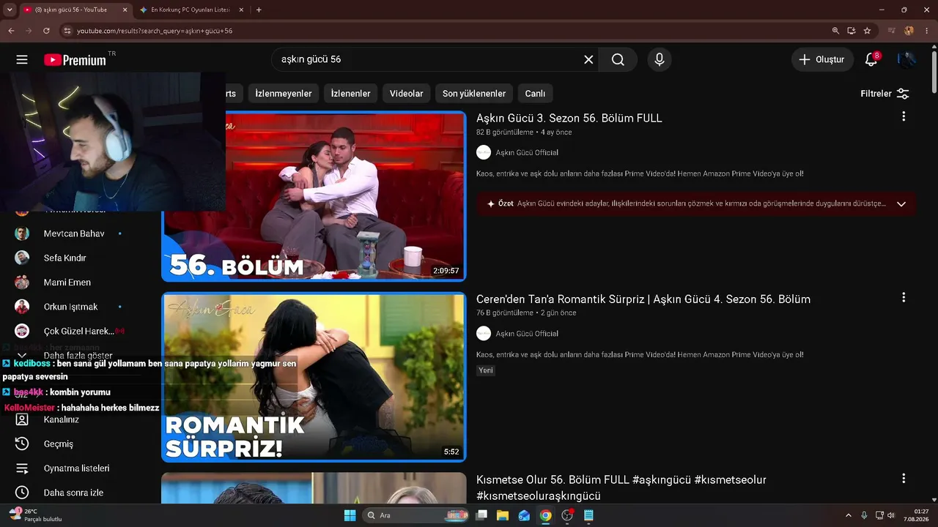This screenshot has height=527, width=938.
Task: Open the tab search dropdown
Action: point(10,10)
